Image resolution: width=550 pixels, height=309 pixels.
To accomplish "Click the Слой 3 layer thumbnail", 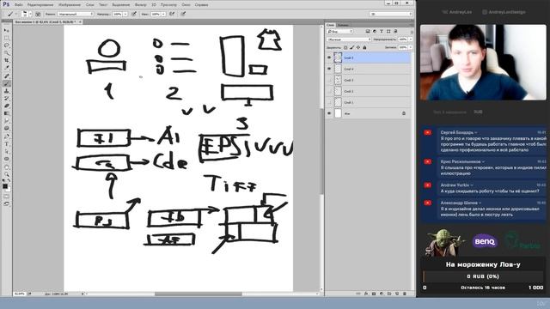I will pyautogui.click(x=338, y=80).
